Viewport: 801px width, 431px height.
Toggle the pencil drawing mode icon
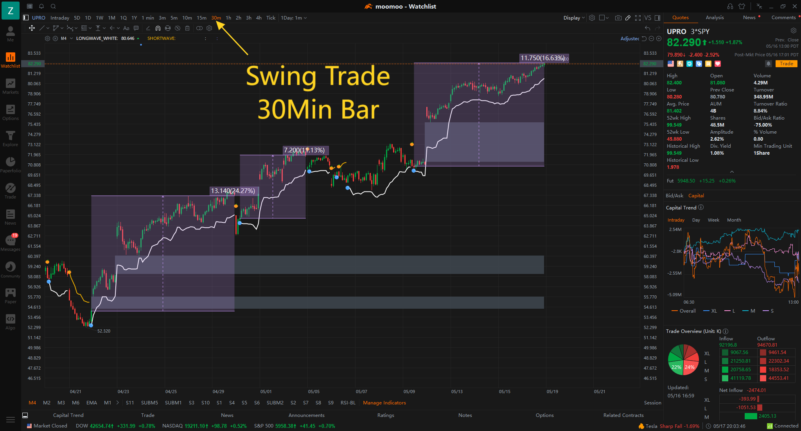coord(628,18)
